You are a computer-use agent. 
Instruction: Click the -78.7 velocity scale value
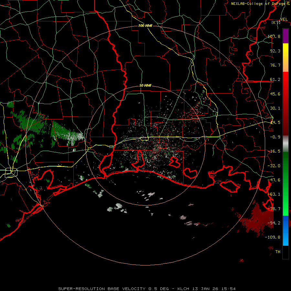274,209
